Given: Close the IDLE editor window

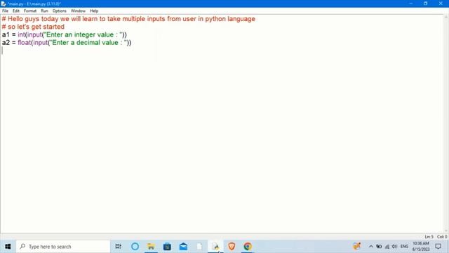Looking at the screenshot, I should 441,4.
